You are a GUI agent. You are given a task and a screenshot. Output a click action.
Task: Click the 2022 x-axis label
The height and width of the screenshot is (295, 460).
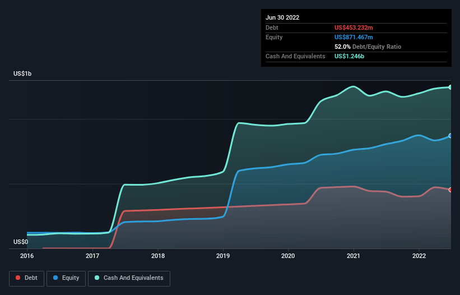(x=419, y=256)
